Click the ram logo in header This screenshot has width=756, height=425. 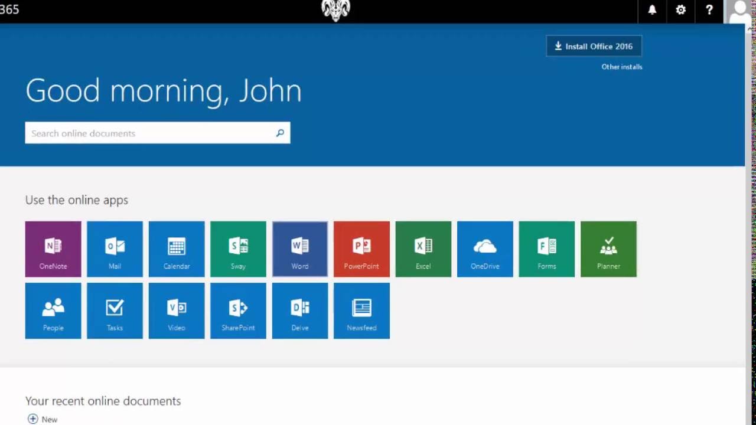(335, 11)
